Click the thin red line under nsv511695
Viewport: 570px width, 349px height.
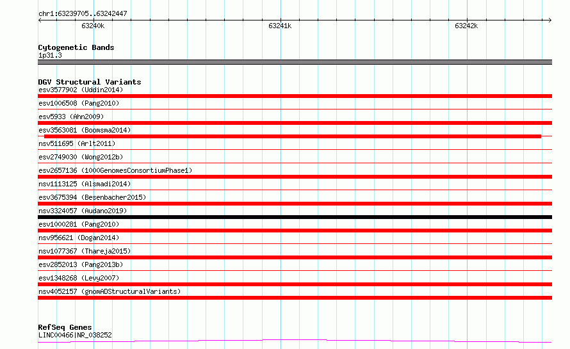[295, 149]
